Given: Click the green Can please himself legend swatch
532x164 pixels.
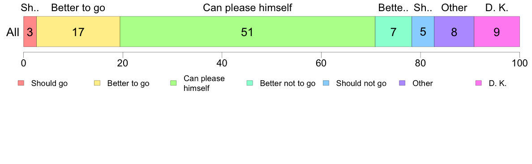Looking at the screenshot, I should 173,83.
